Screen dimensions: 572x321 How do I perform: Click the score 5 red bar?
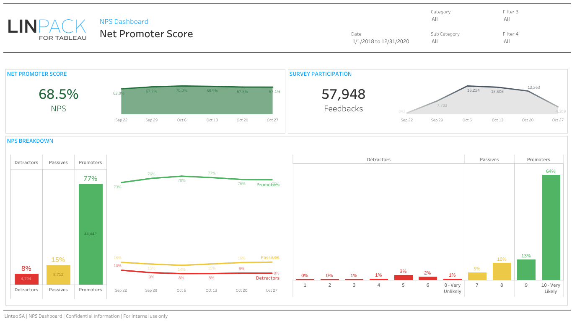403,277
